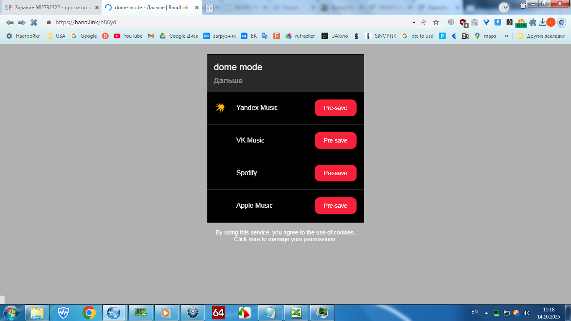The width and height of the screenshot is (571, 321).
Task: Click the volume speaker tray icon
Action: pyautogui.click(x=526, y=313)
